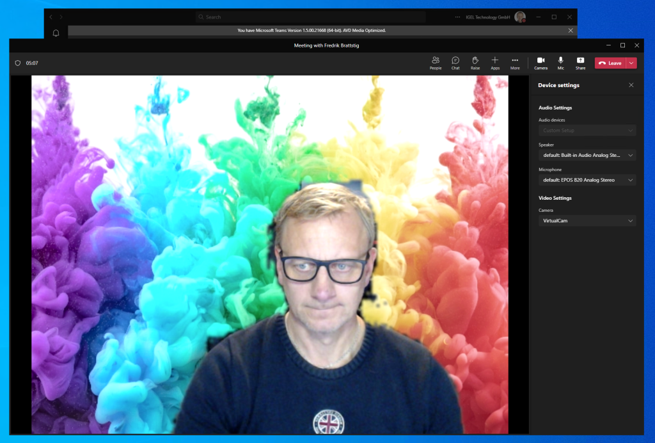Expand the Speaker device dropdown
The image size is (655, 443).
(587, 156)
